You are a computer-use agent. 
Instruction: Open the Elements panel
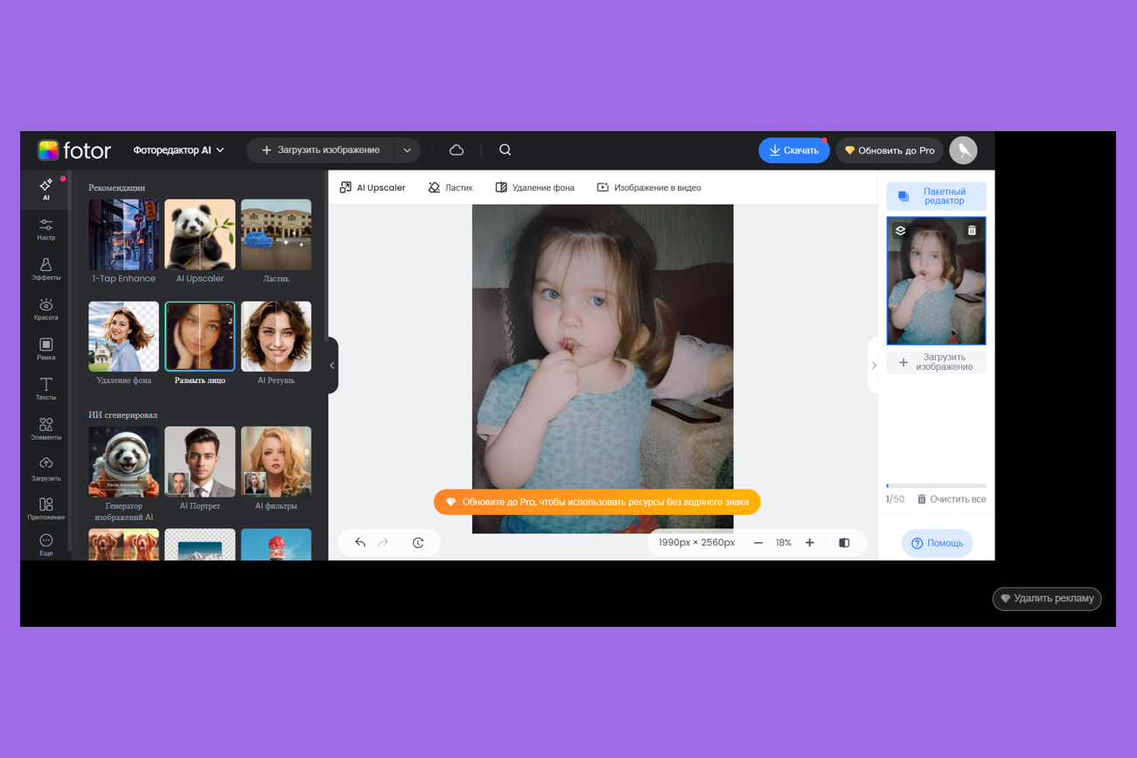pyautogui.click(x=45, y=428)
